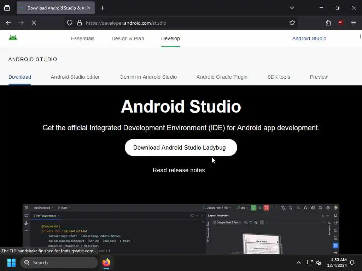
Task: Open Gemini in Android Studio tab
Action: tap(148, 77)
